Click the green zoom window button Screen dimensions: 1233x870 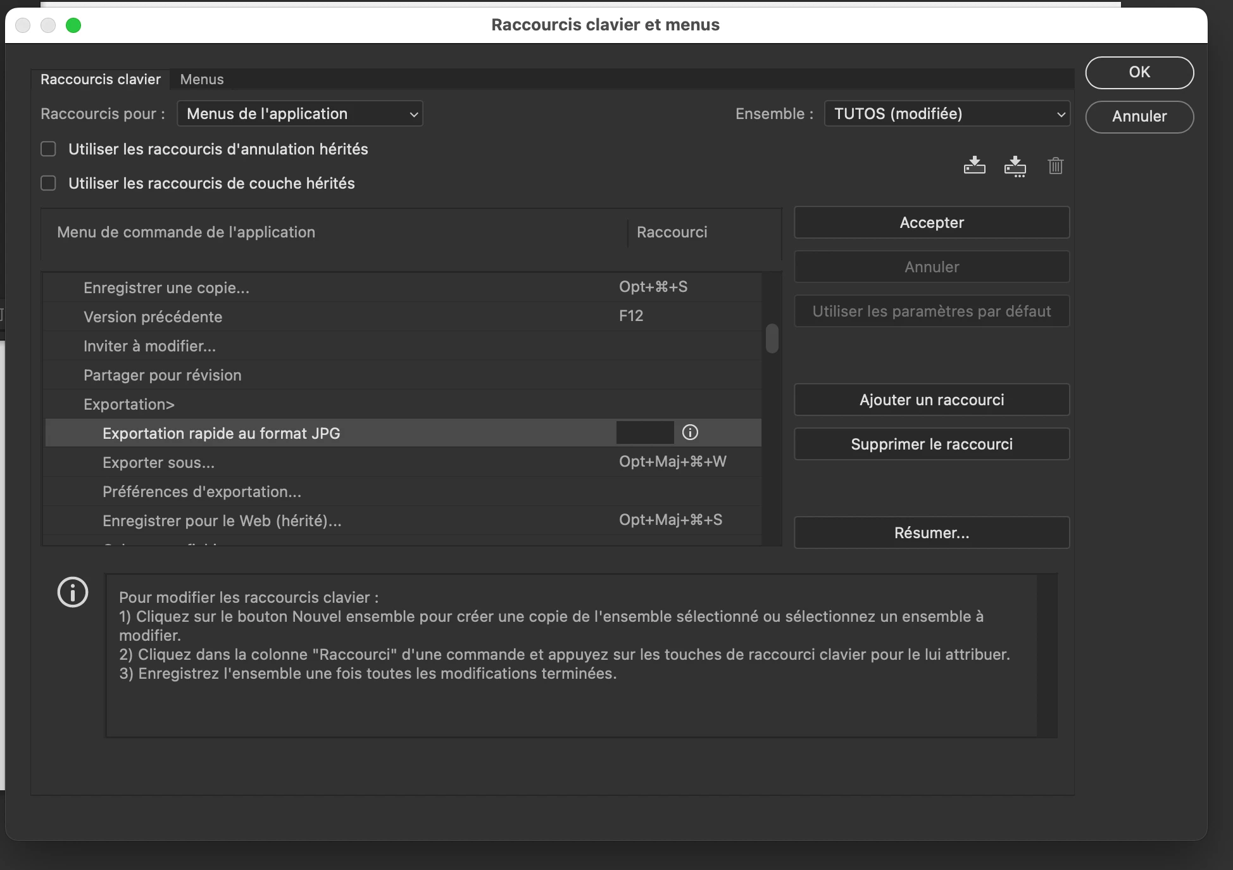click(x=73, y=25)
